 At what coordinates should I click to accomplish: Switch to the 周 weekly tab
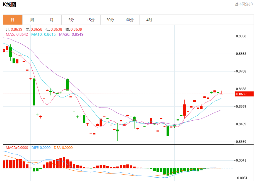tap(32, 20)
